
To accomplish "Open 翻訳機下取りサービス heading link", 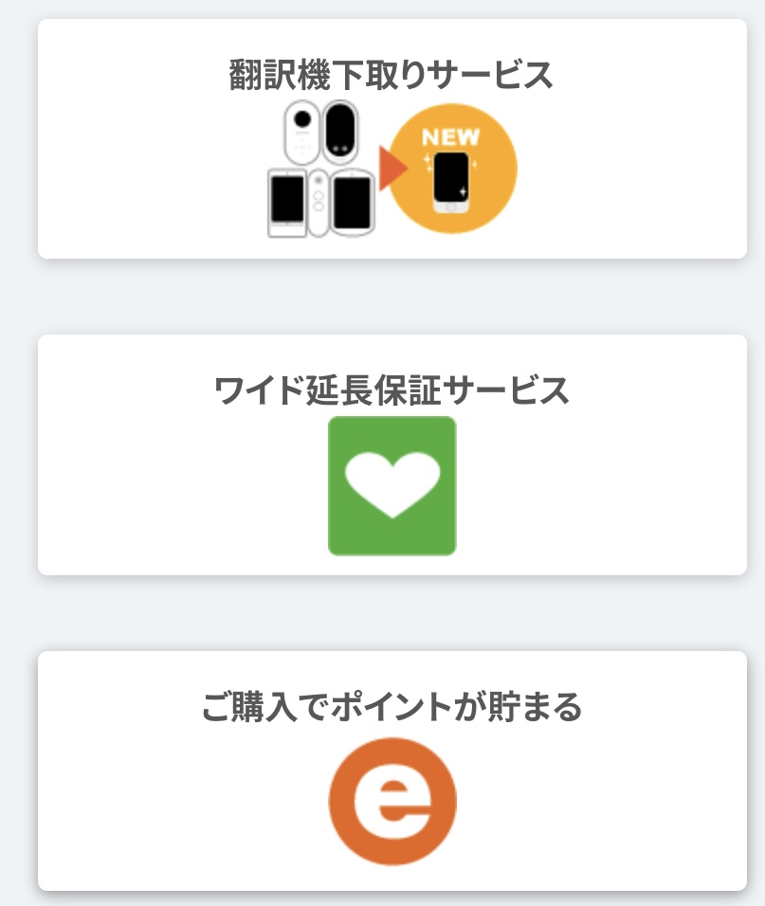I will [392, 75].
